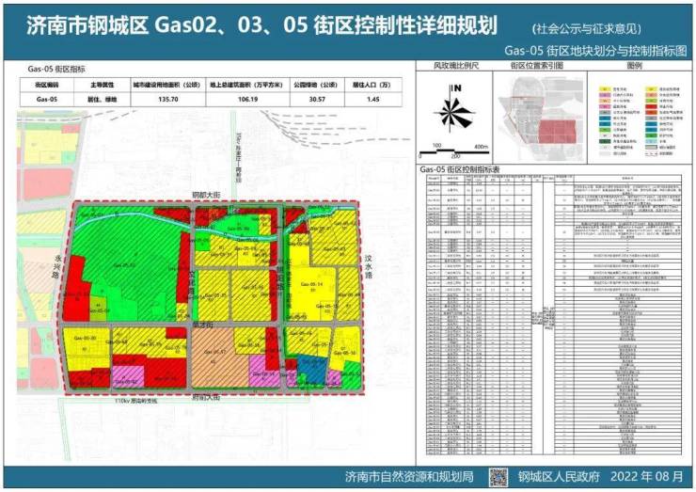Select the cell 居住、绿地

coord(103,100)
